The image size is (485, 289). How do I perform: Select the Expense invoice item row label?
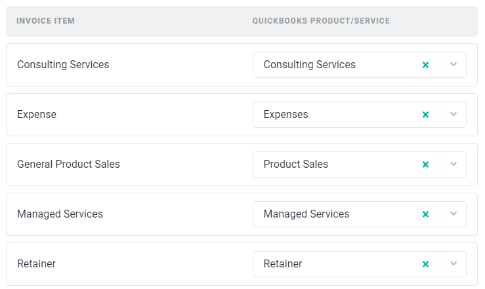(x=37, y=115)
